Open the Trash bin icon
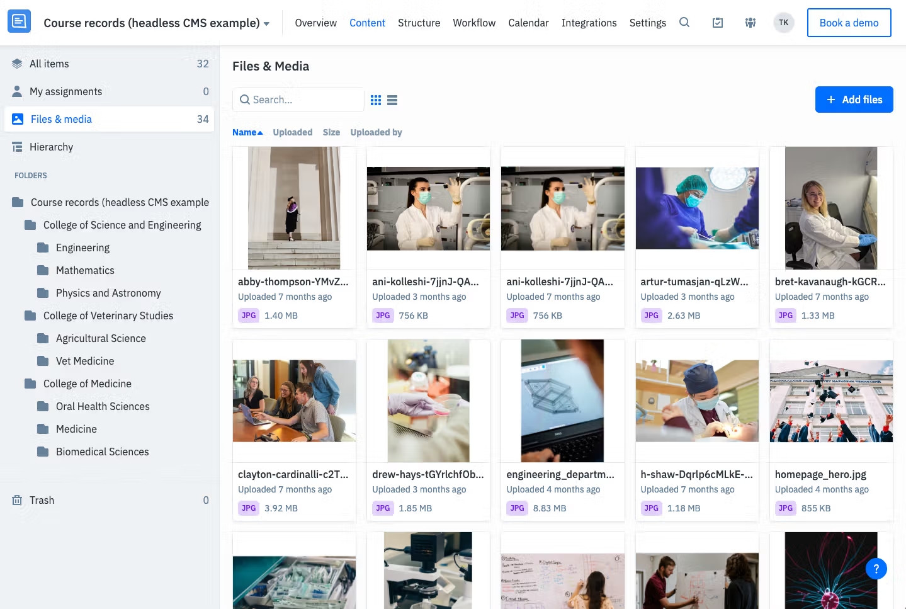This screenshot has width=906, height=609. pos(17,499)
